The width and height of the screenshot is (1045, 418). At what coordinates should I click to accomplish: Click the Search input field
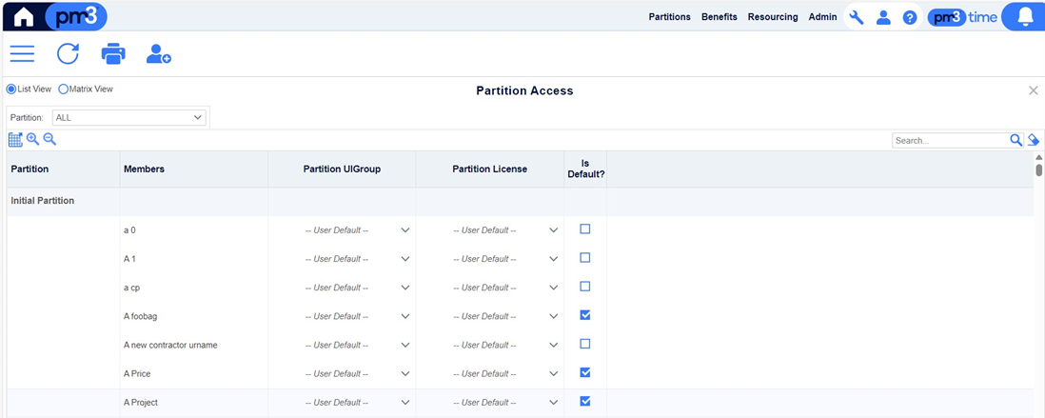point(951,141)
